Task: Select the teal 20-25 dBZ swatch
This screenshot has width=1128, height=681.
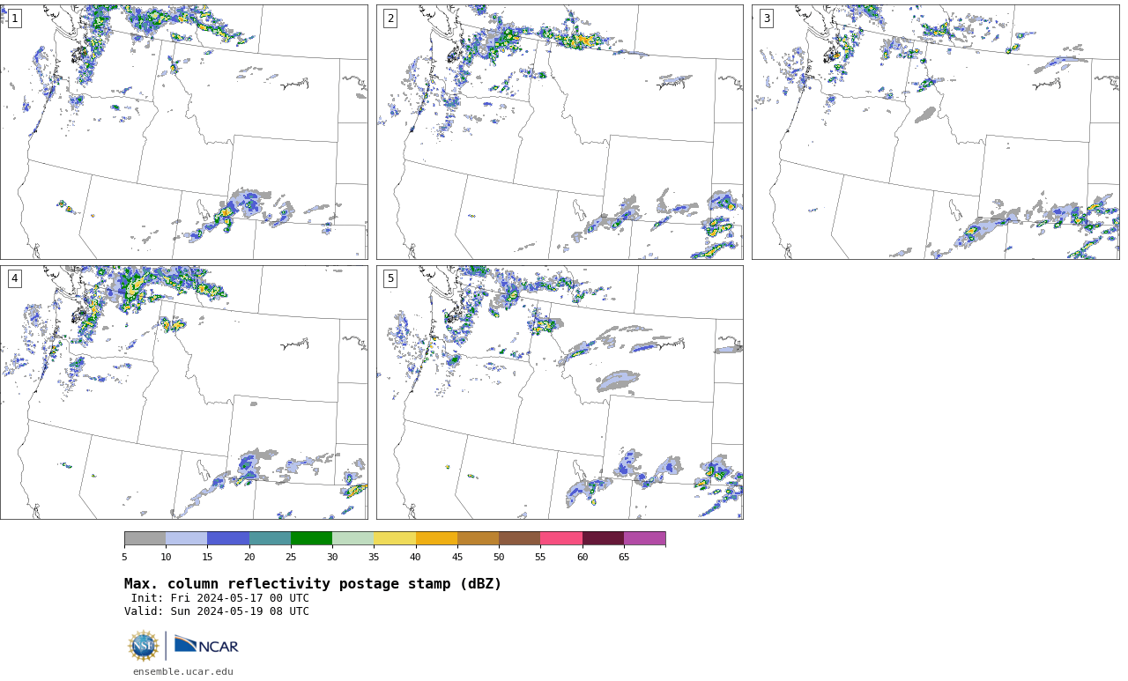Action: (x=270, y=538)
